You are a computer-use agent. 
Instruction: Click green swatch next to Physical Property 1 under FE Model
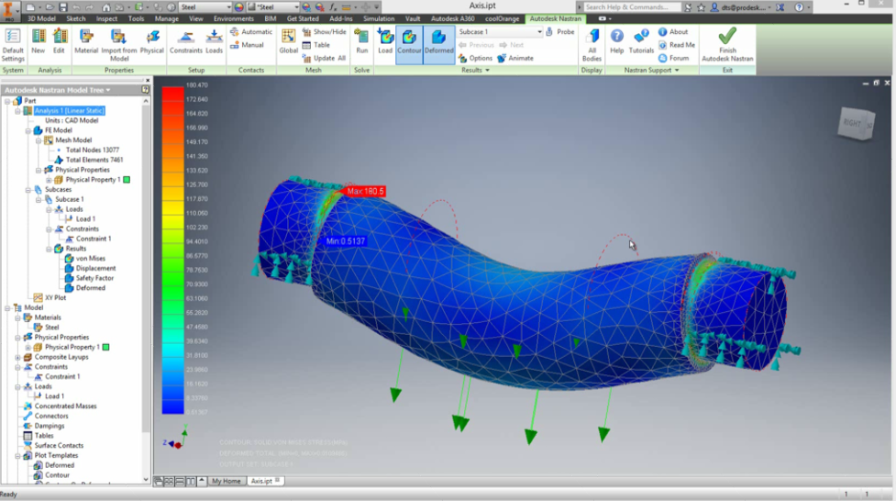pyautogui.click(x=127, y=180)
